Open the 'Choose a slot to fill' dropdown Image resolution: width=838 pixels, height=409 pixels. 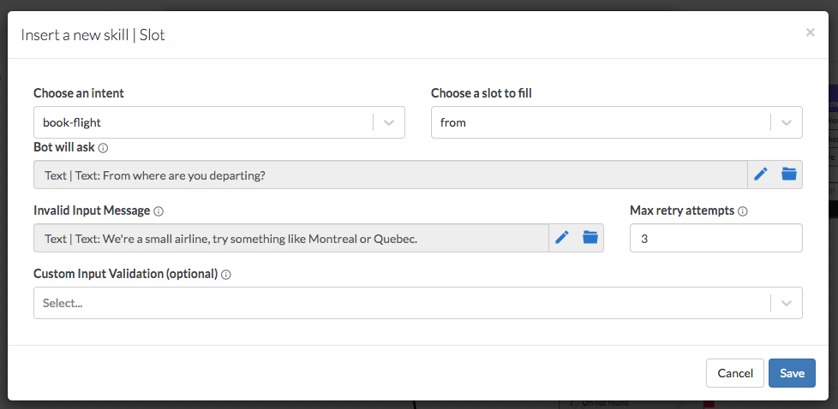coord(600,122)
